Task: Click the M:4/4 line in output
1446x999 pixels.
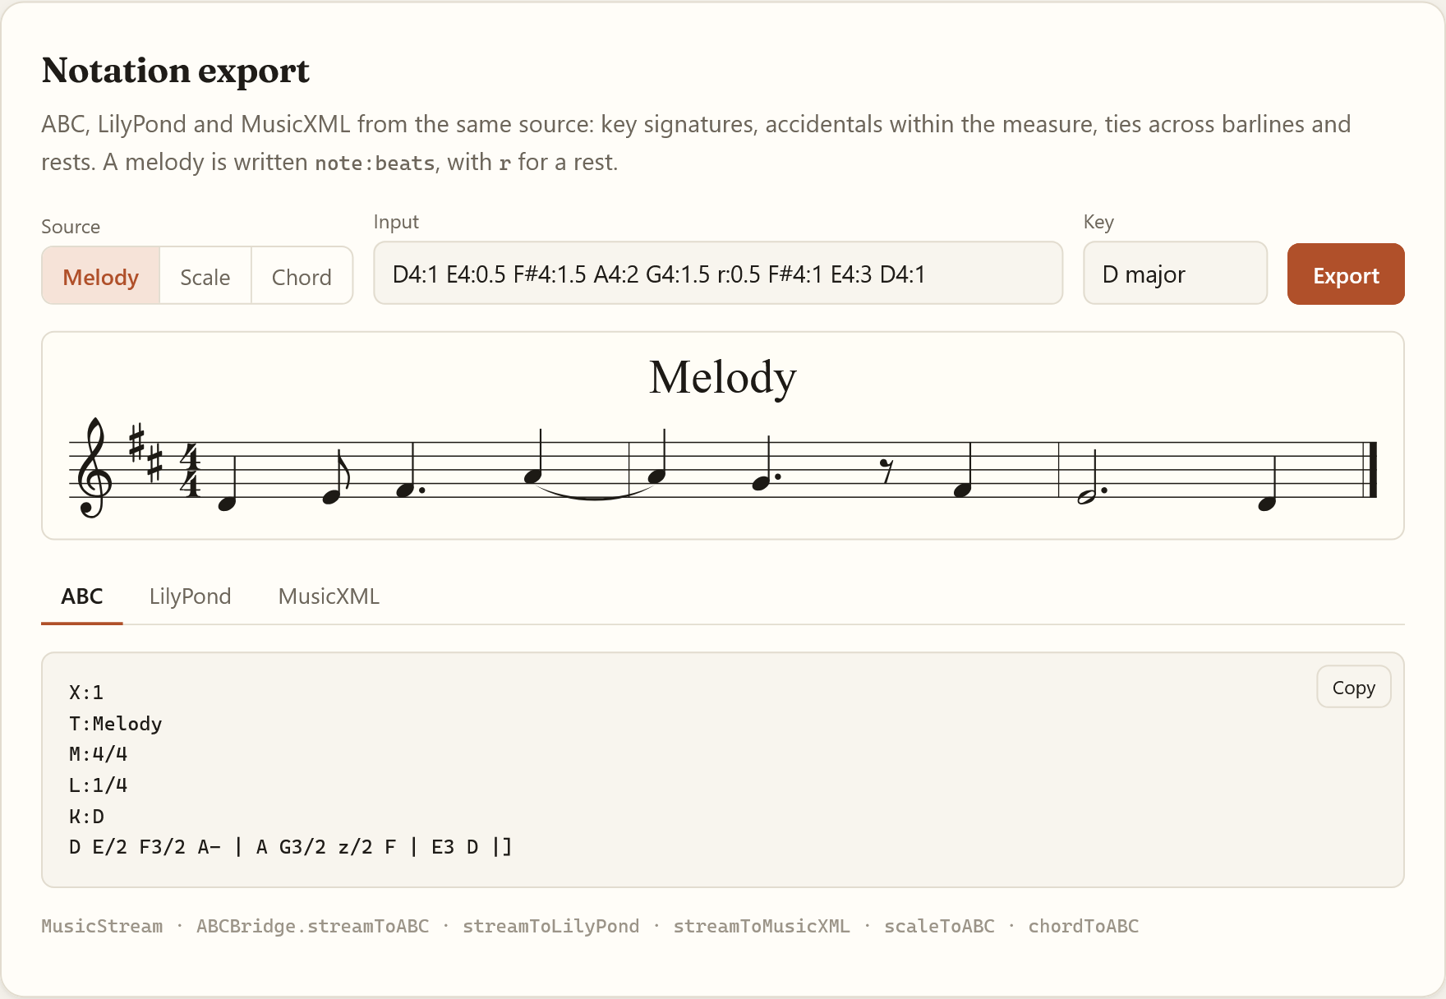Action: pos(99,754)
